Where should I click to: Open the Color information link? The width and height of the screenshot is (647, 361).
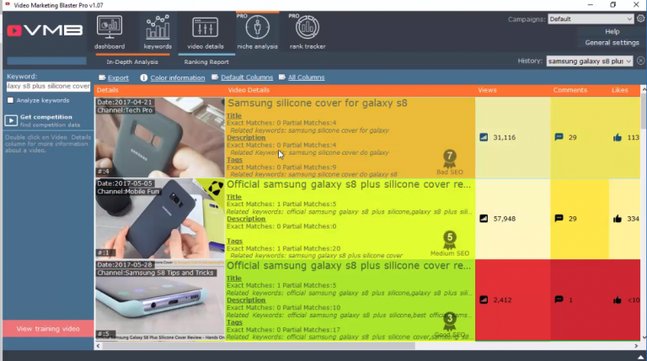pyautogui.click(x=178, y=77)
